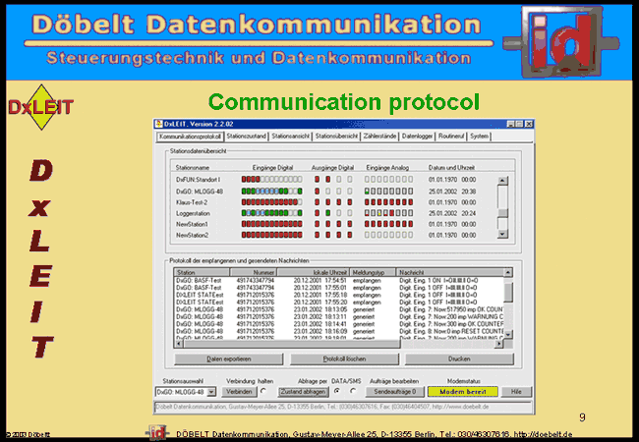Click the id company logo in header
The width and height of the screenshot is (639, 442).
(x=561, y=41)
